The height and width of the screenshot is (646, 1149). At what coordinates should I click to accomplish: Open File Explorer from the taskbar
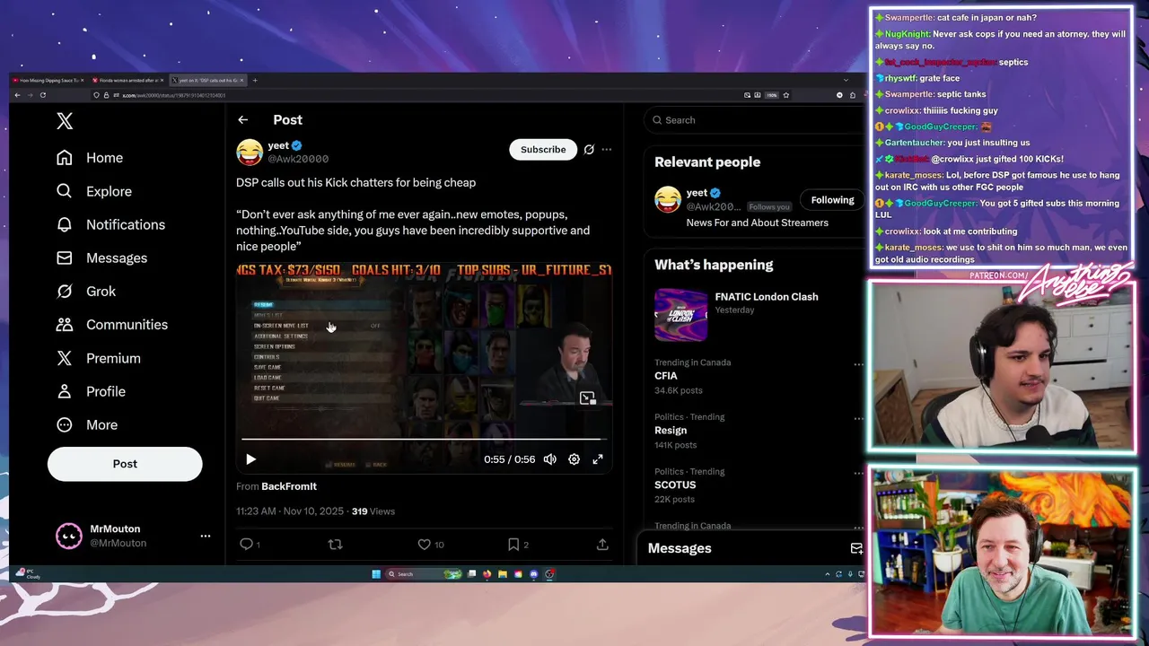(503, 574)
